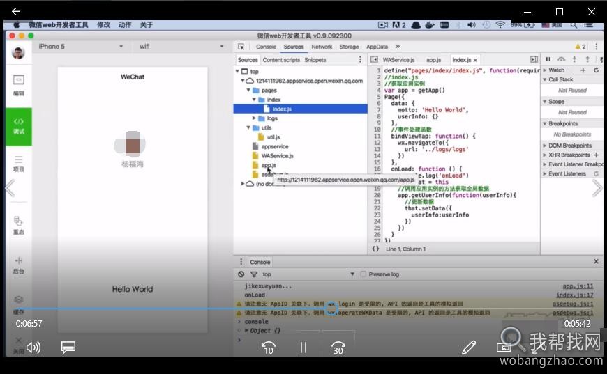Click the step into debugger icon

pyautogui.click(x=574, y=59)
